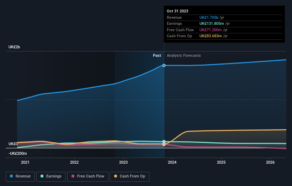
Task: Toggle the Free Cash Flow legend button
Action: click(x=88, y=176)
